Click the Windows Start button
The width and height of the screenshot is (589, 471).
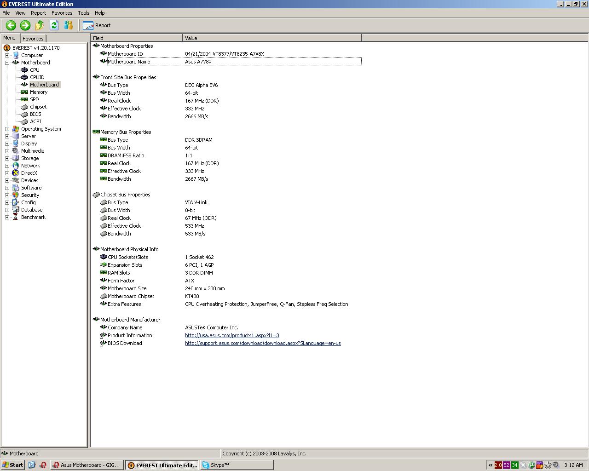click(12, 465)
